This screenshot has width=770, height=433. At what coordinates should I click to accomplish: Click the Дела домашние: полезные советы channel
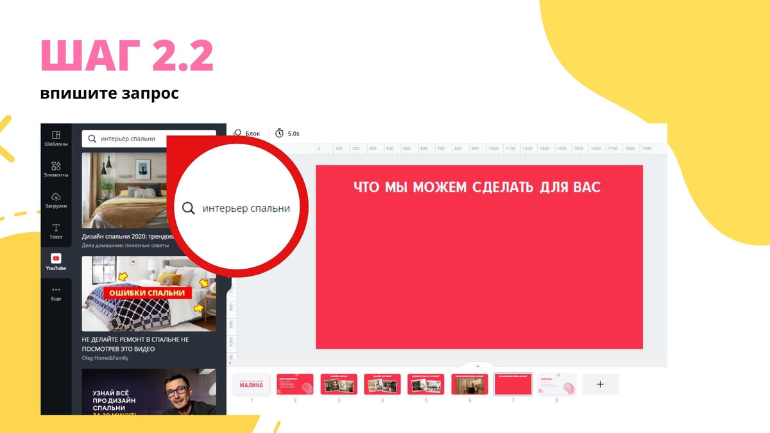coord(126,246)
